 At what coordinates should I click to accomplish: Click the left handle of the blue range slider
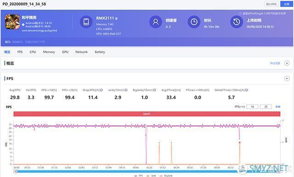[16, 171]
